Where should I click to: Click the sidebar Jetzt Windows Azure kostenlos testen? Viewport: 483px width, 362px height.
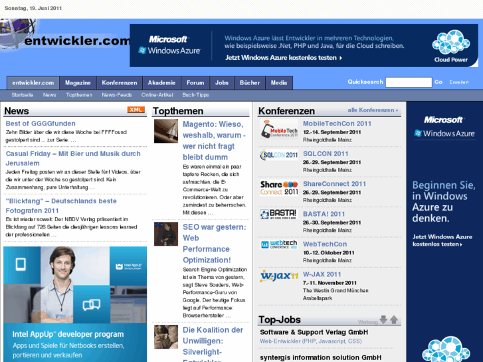point(442,240)
